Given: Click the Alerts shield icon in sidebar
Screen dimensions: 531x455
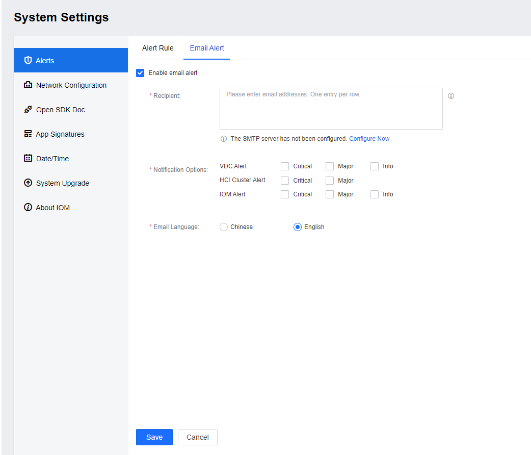Looking at the screenshot, I should pos(28,61).
